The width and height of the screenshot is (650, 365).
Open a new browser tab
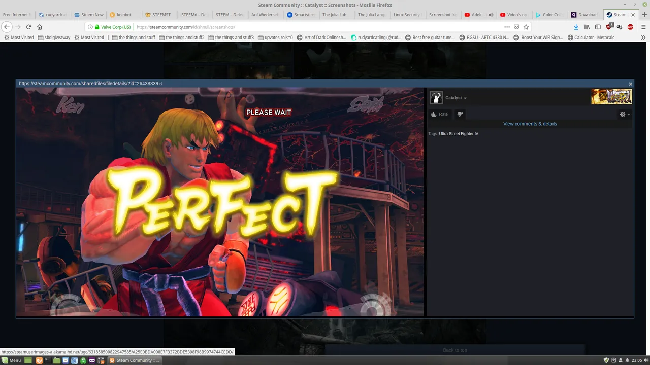[645, 15]
